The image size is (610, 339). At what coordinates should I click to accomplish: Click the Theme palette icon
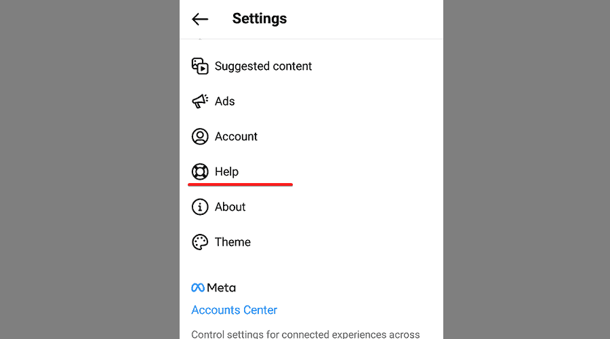coord(200,242)
